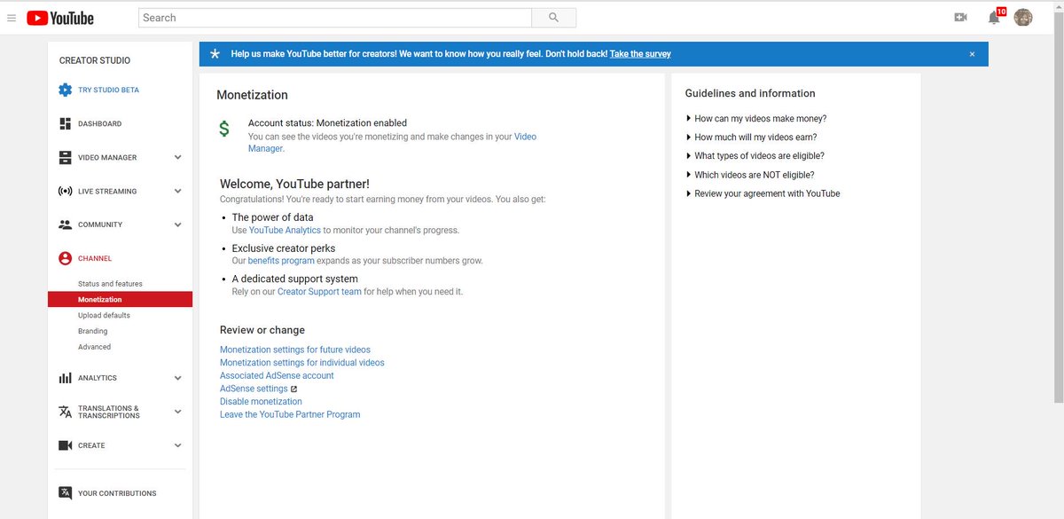The height and width of the screenshot is (519, 1064).
Task: Click the green dollar sign icon
Action: click(224, 130)
